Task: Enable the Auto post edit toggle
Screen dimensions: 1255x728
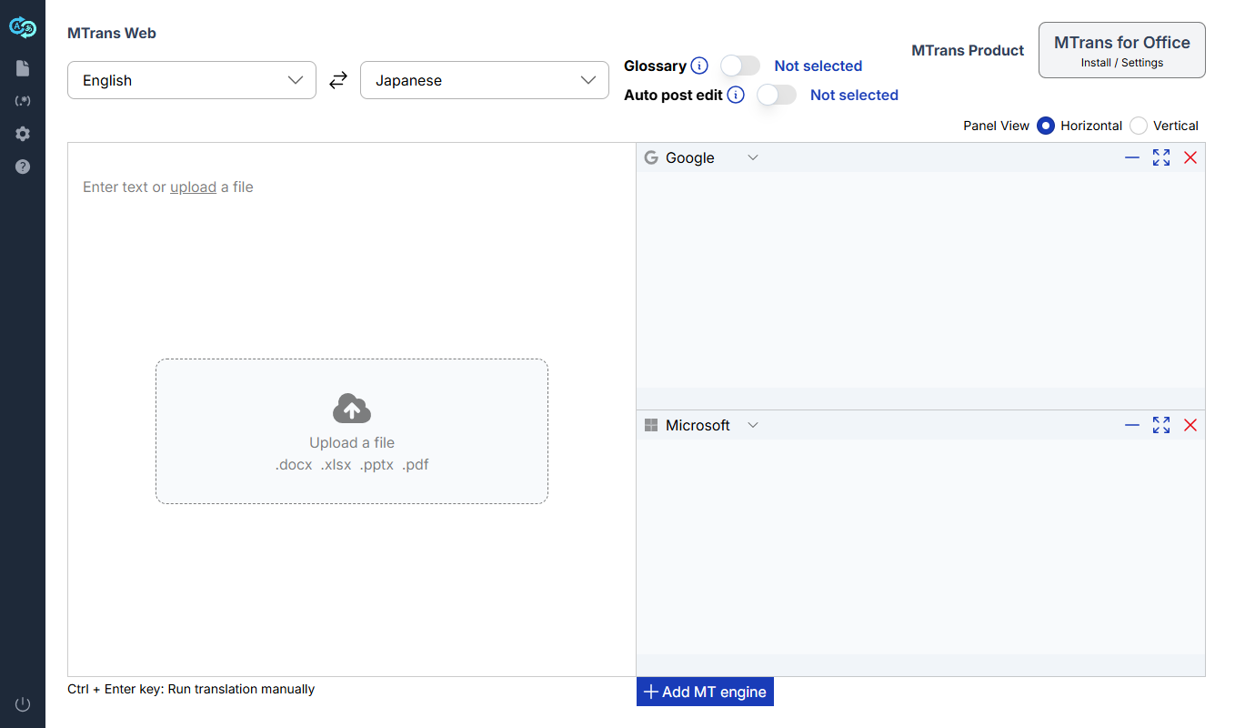Action: [x=777, y=95]
